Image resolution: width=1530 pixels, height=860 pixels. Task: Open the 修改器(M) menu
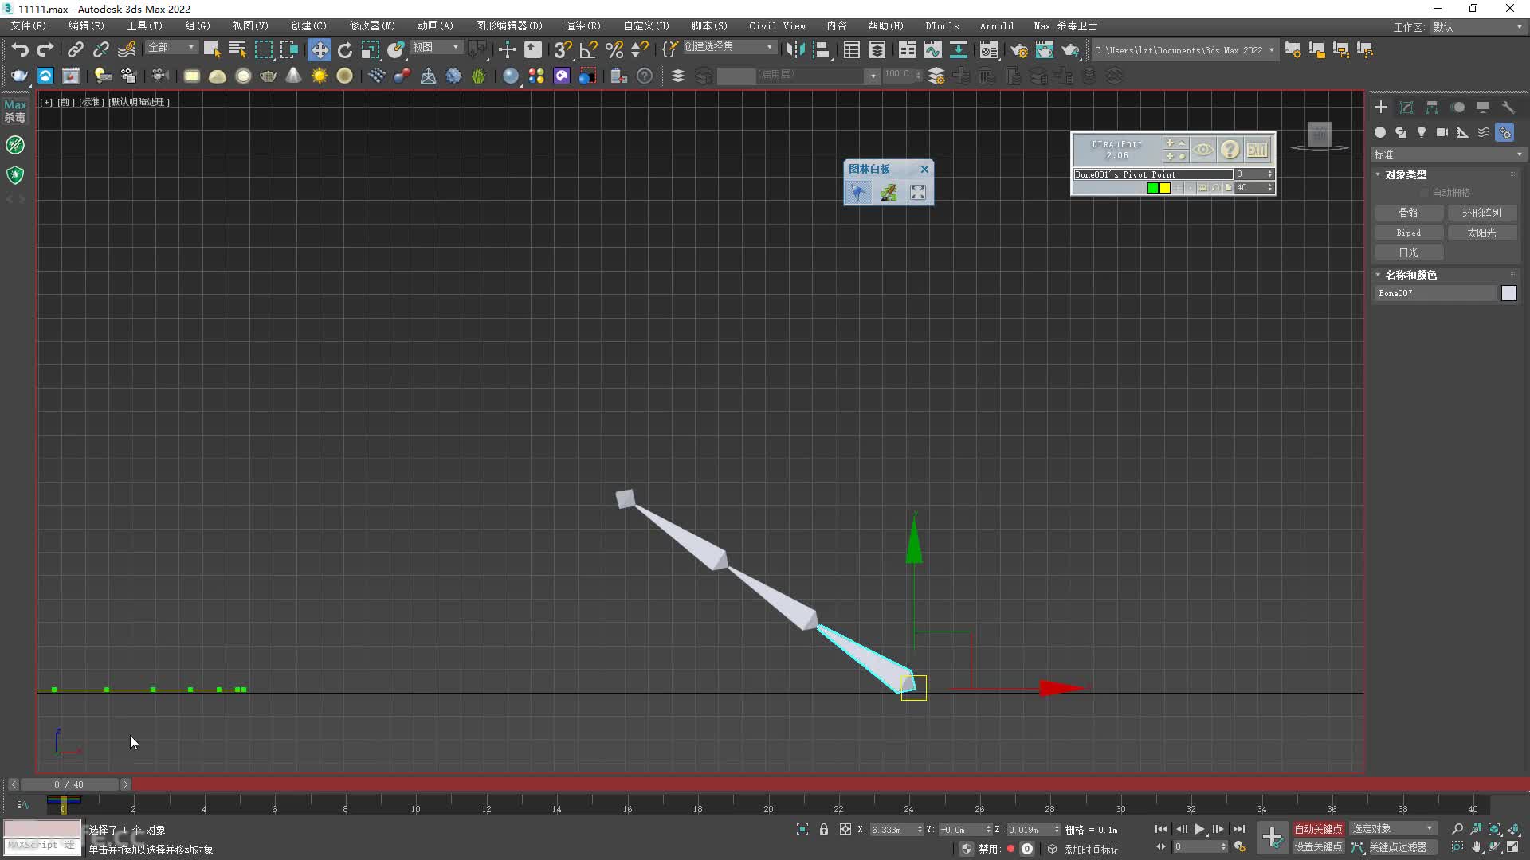[371, 26]
